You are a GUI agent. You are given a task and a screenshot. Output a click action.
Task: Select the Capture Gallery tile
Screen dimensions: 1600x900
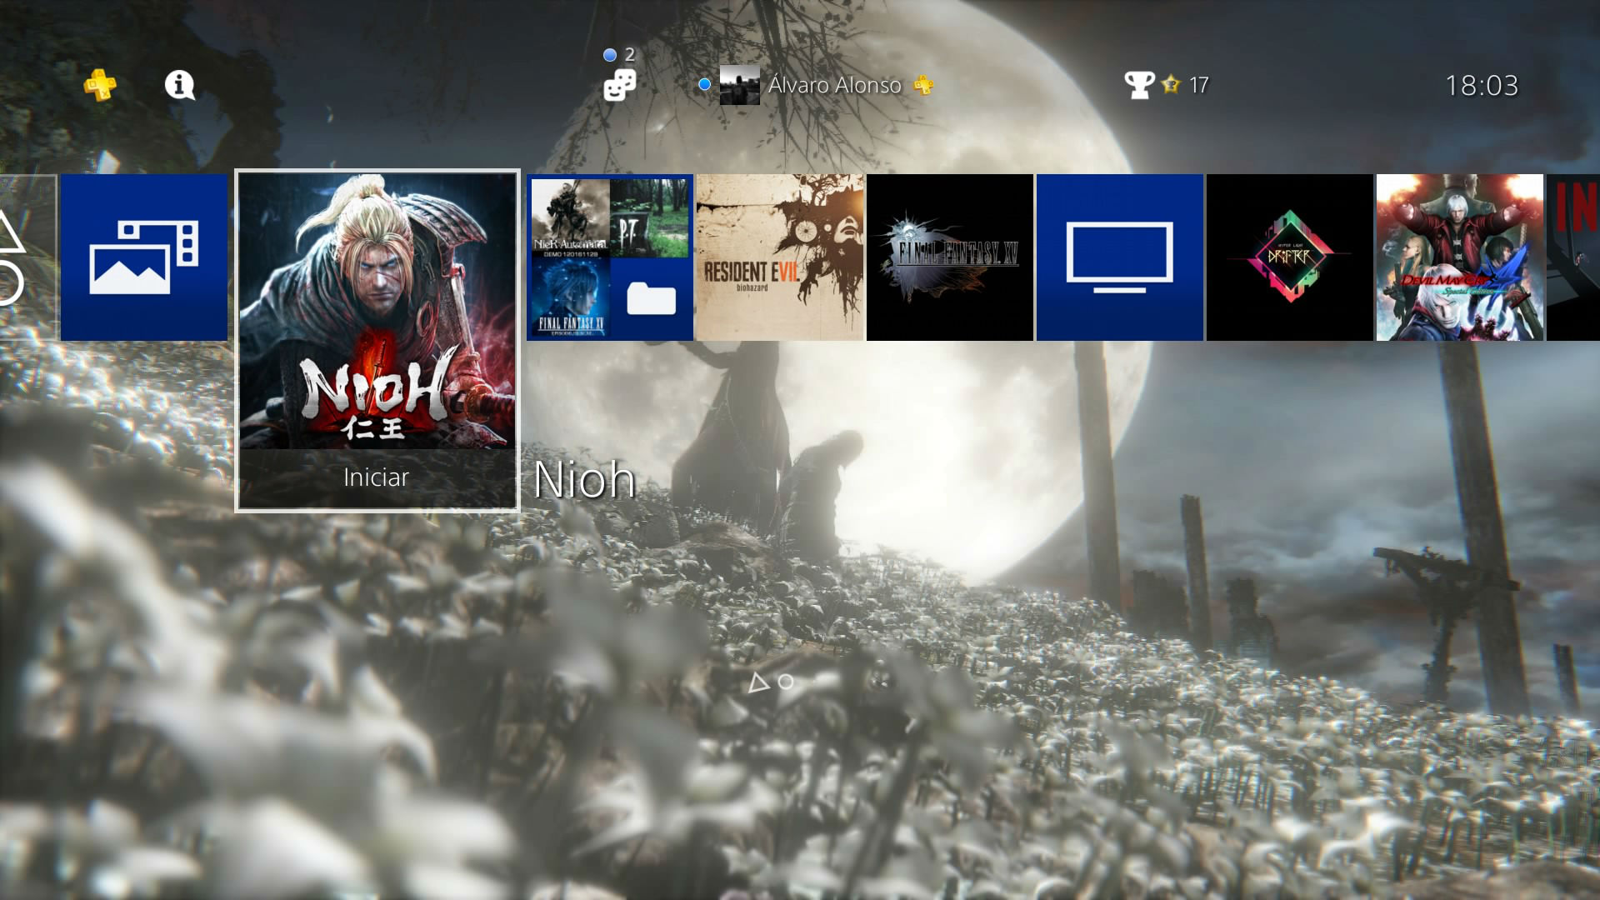pyautogui.click(x=144, y=257)
